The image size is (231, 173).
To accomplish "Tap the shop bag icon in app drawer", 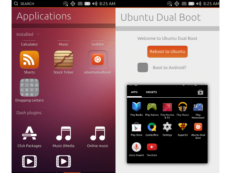I will click(x=200, y=92).
